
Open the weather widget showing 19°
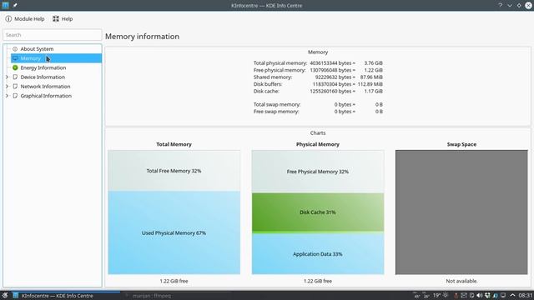pyautogui.click(x=441, y=295)
